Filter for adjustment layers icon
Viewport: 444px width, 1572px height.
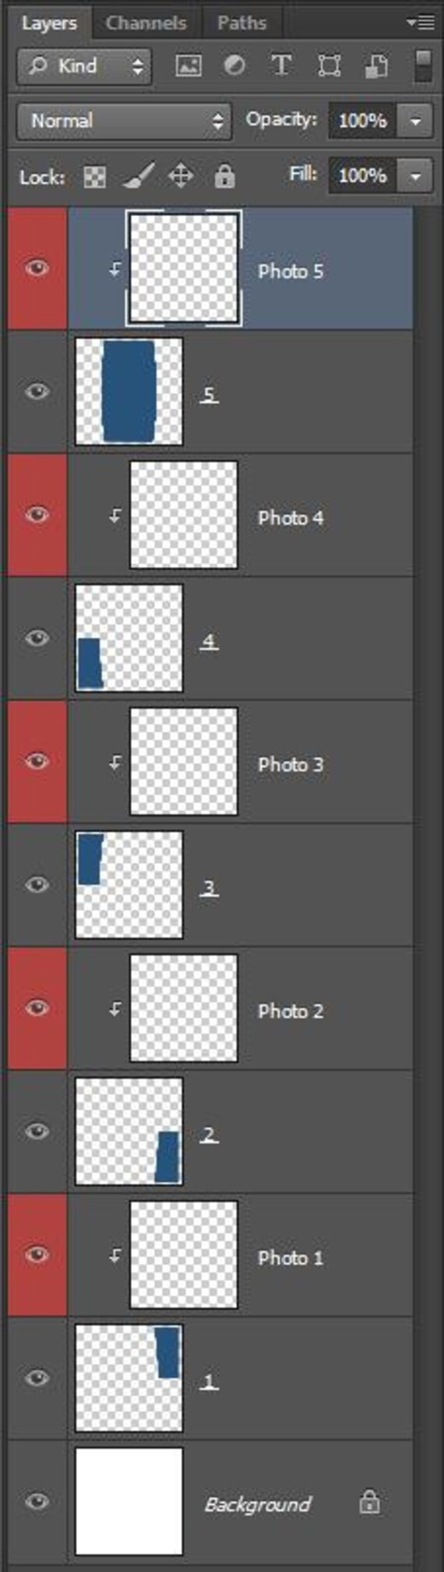234,65
